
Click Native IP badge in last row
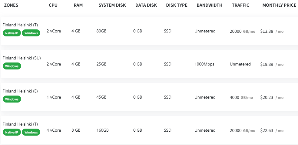(x=12, y=132)
